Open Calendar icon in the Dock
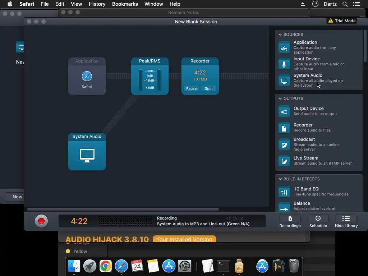Image resolution: width=368 pixels, height=276 pixels. coord(137,266)
